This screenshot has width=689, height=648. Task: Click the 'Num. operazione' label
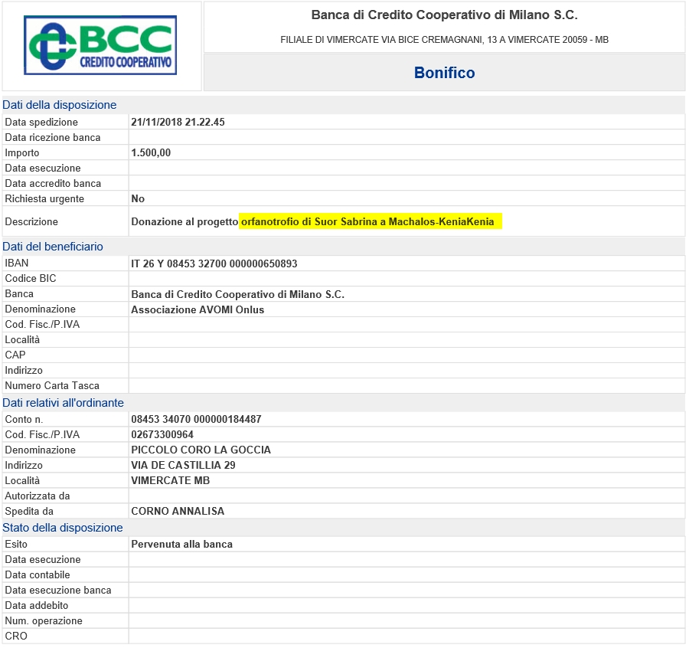click(x=44, y=620)
